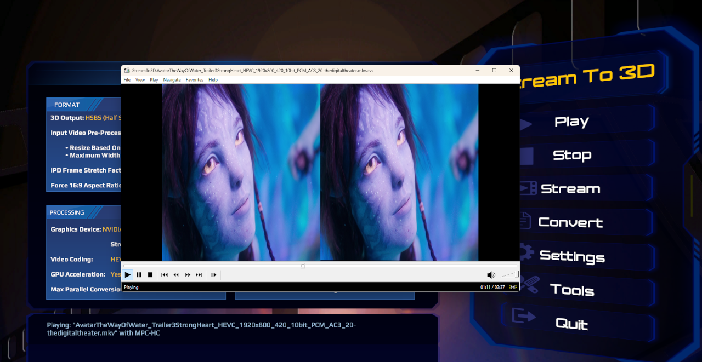Click the MPC-HC window title text
Image resolution: width=702 pixels, height=362 pixels.
[x=253, y=71]
